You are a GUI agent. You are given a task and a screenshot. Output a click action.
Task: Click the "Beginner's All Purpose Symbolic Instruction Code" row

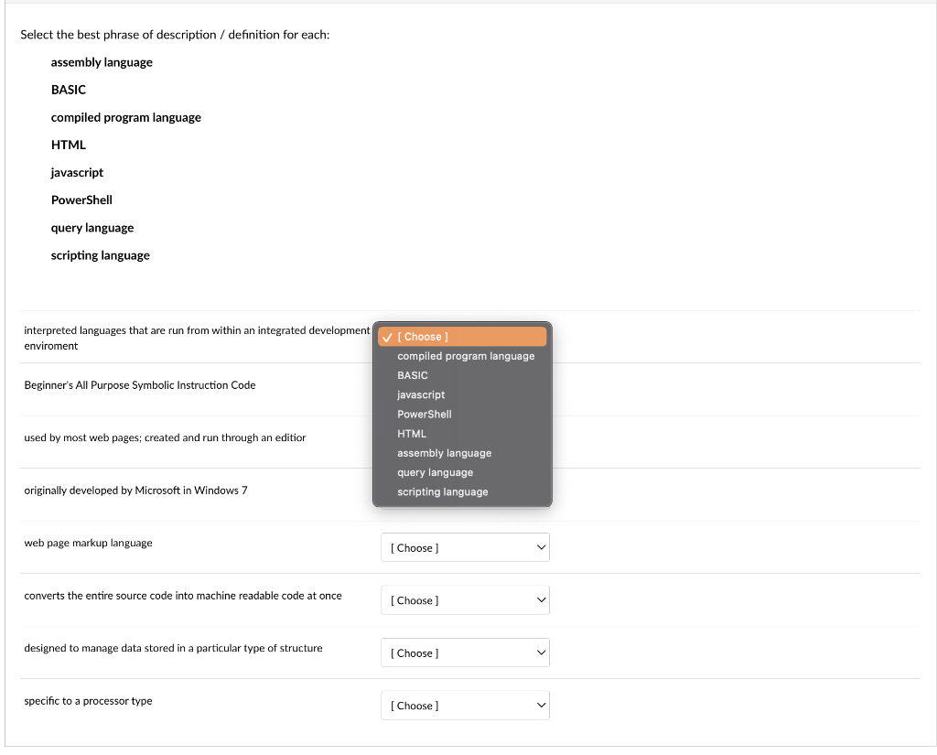pyautogui.click(x=139, y=385)
